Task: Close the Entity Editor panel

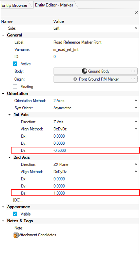Action: 137,12
